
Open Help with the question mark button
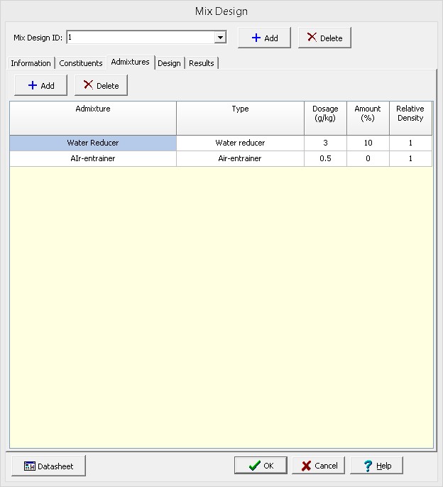pyautogui.click(x=376, y=466)
